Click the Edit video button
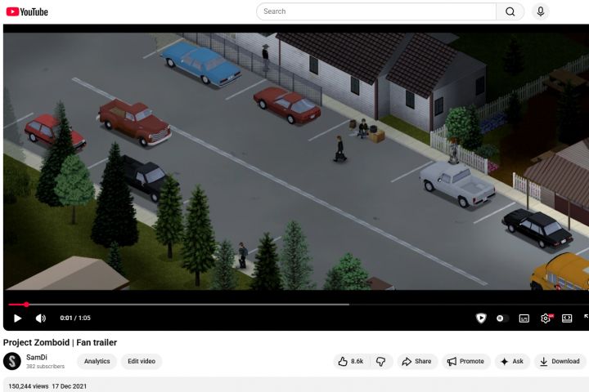This screenshot has height=392, width=589. coord(142,361)
